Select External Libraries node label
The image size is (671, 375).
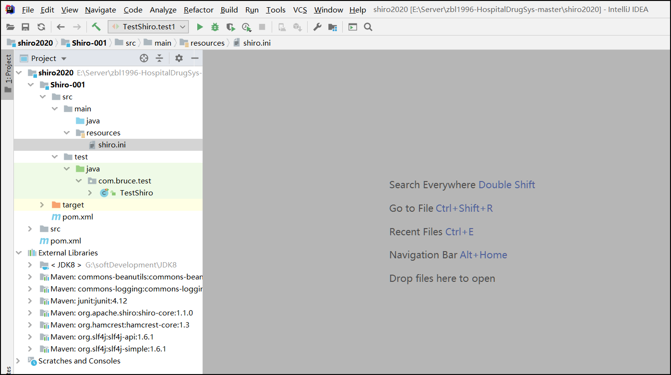pos(68,253)
